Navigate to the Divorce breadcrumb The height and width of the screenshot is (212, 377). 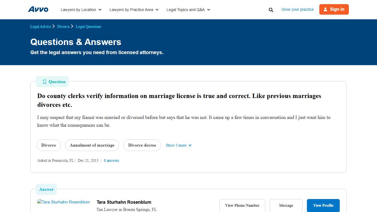click(63, 26)
